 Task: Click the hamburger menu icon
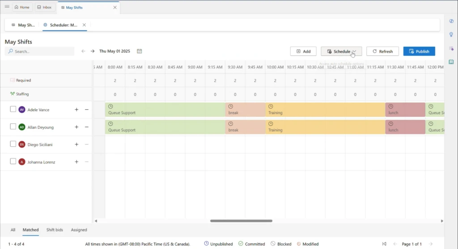[7, 7]
